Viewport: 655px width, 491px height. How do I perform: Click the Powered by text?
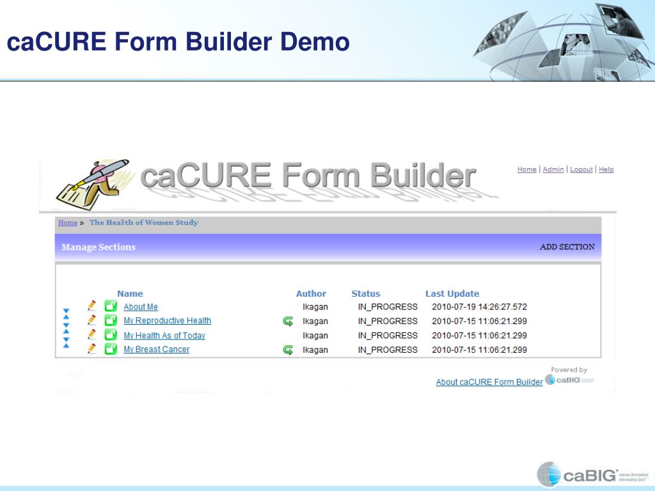569,370
